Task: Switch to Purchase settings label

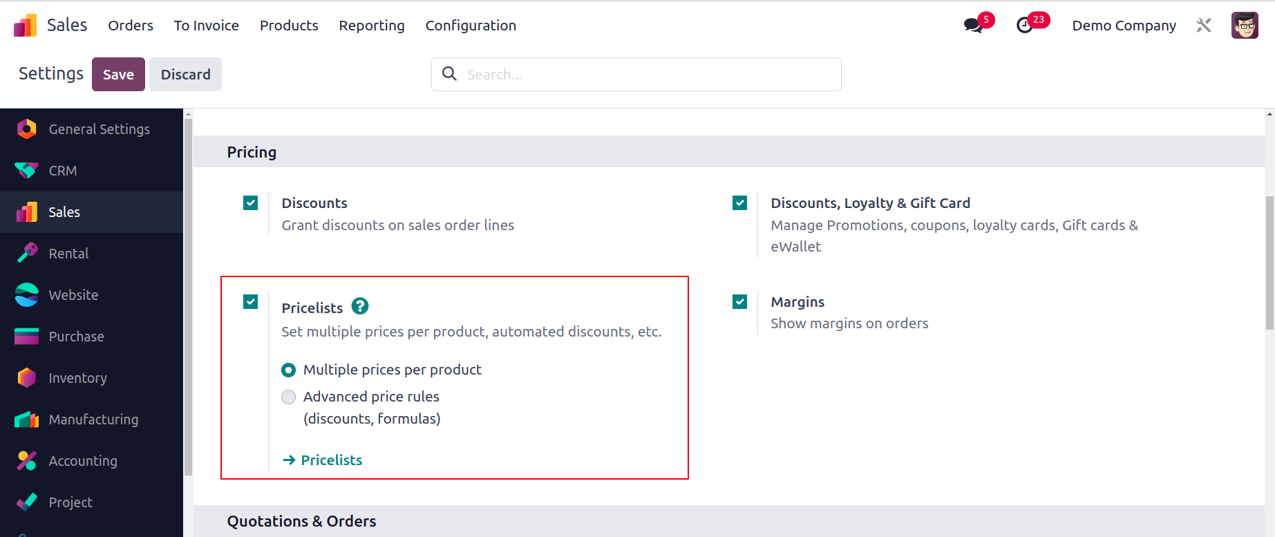Action: click(x=76, y=337)
